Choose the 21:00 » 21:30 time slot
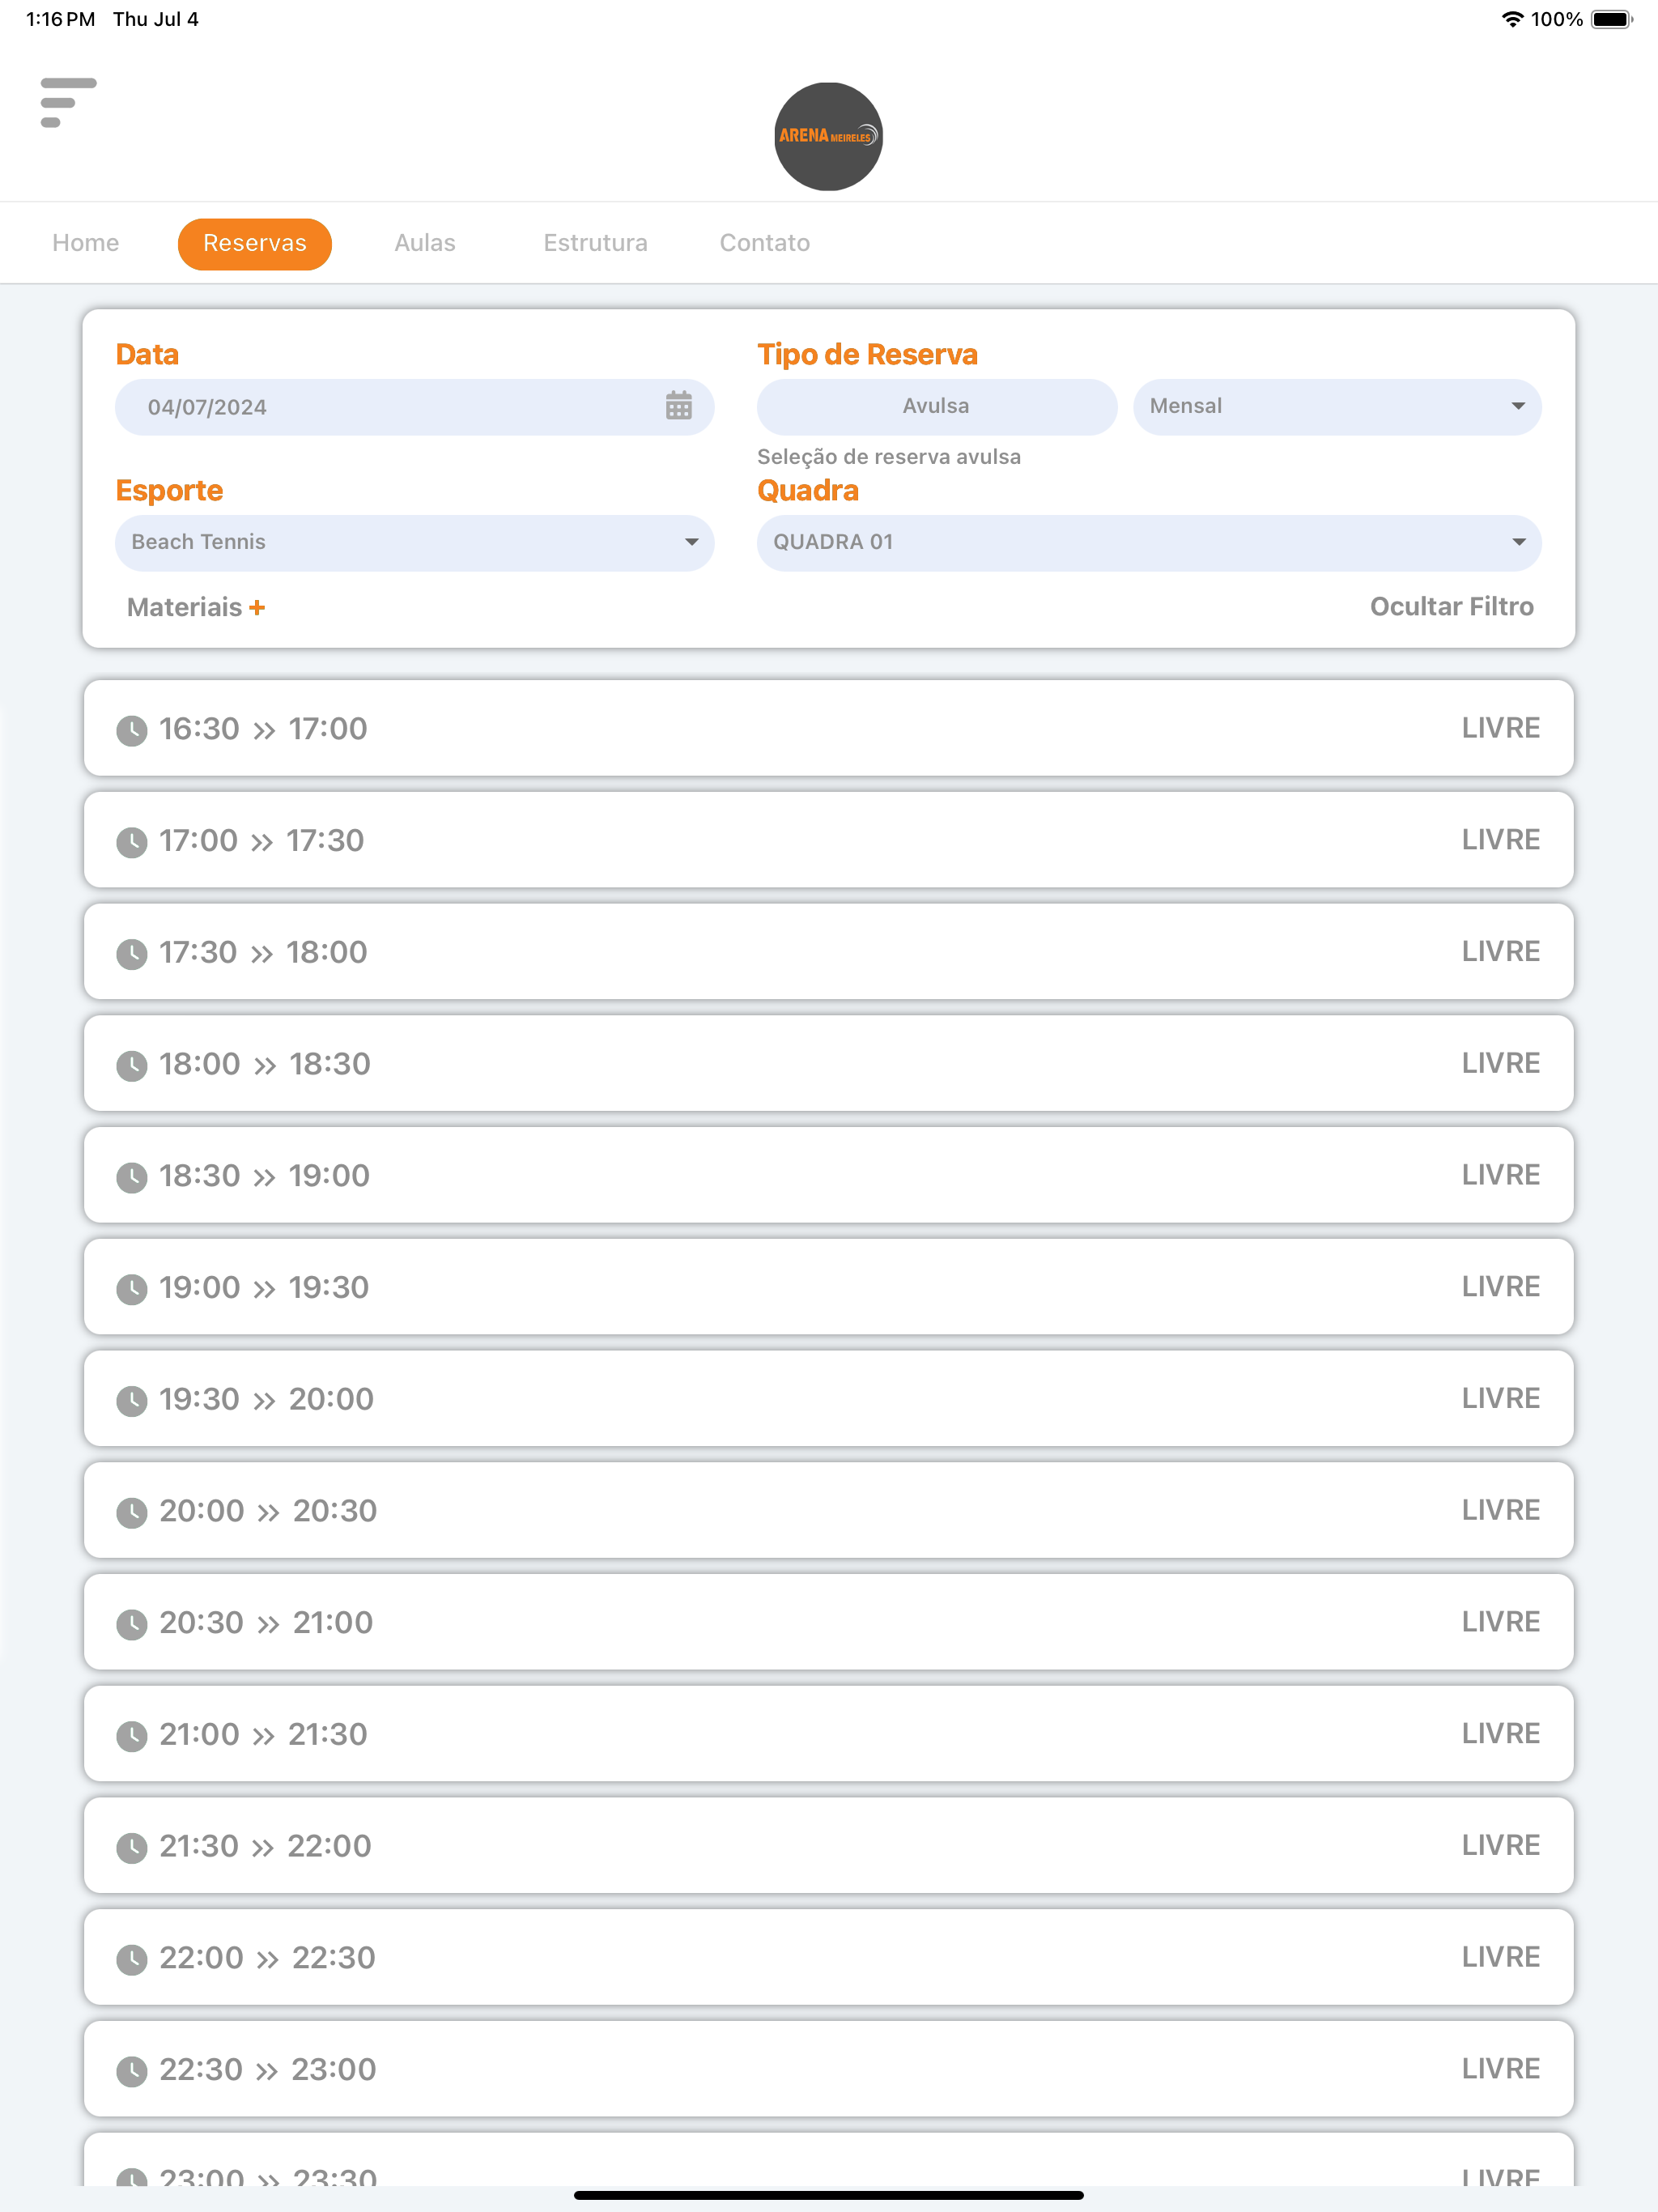Viewport: 1658px width, 2212px height. pyautogui.click(x=828, y=1734)
